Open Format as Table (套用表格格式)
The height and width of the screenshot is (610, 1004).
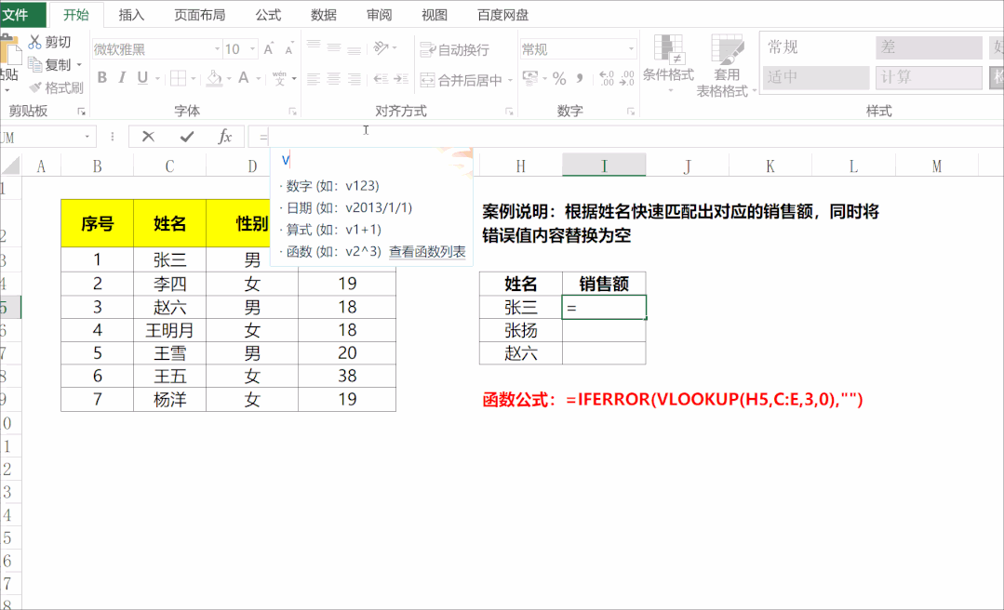point(727,65)
